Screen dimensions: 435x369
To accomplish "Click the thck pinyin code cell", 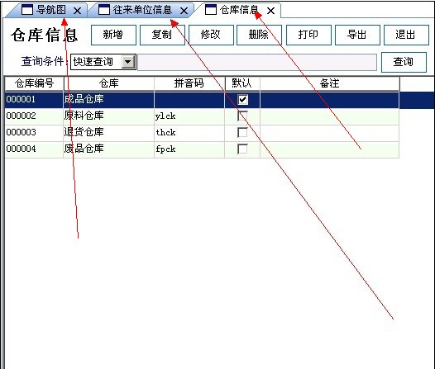I will point(189,133).
